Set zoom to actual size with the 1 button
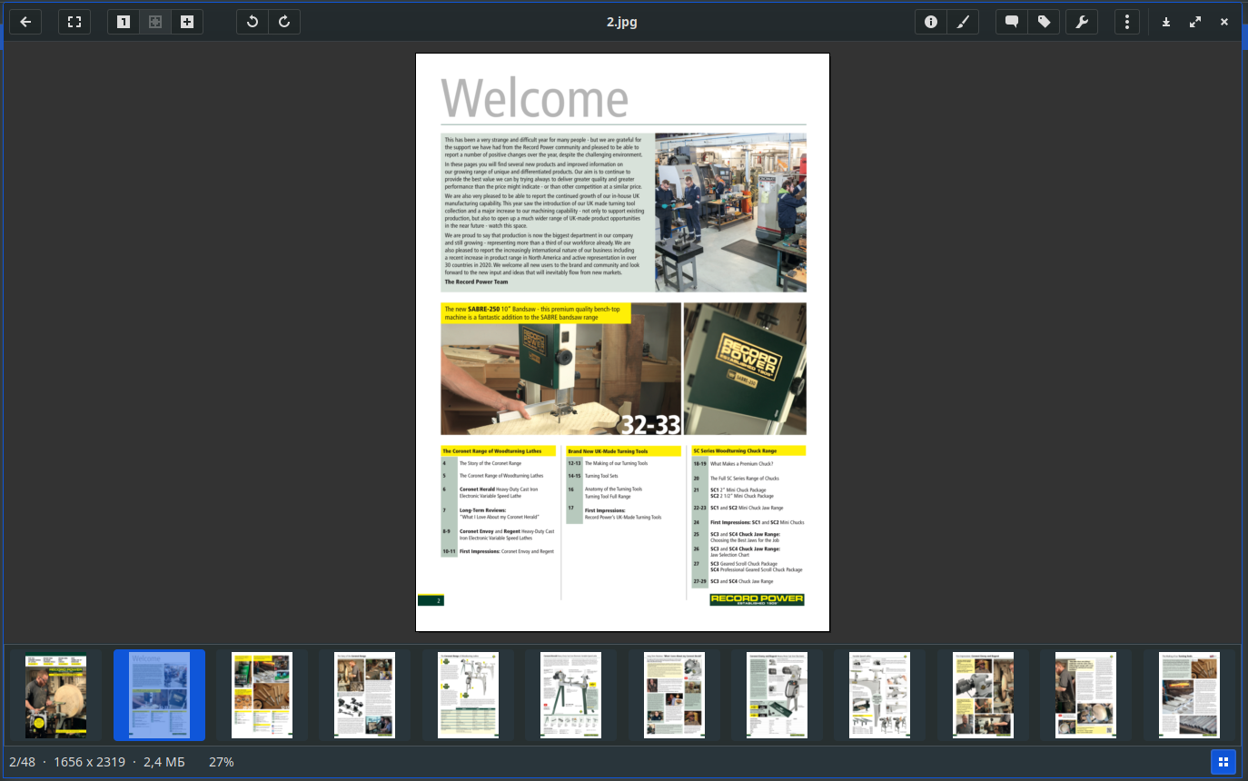This screenshot has width=1248, height=781. pyautogui.click(x=124, y=22)
